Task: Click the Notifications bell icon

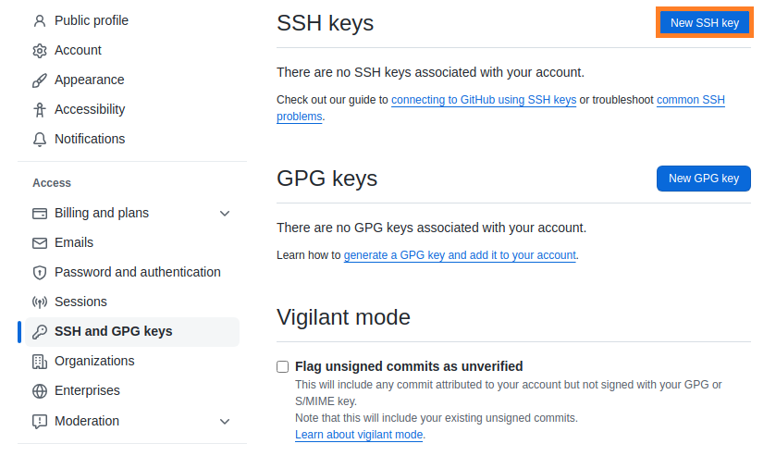Action: pyautogui.click(x=39, y=139)
